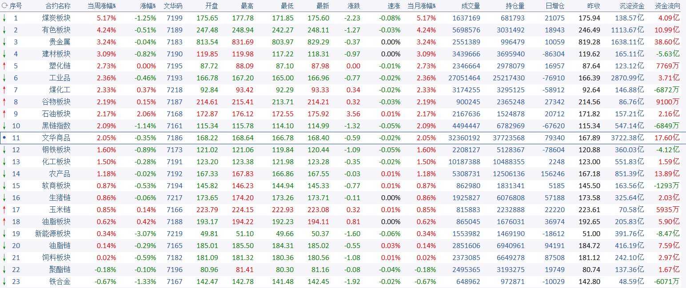Click the up arrow icon beside 塑化链 row
The width and height of the screenshot is (686, 288).
(4, 66)
